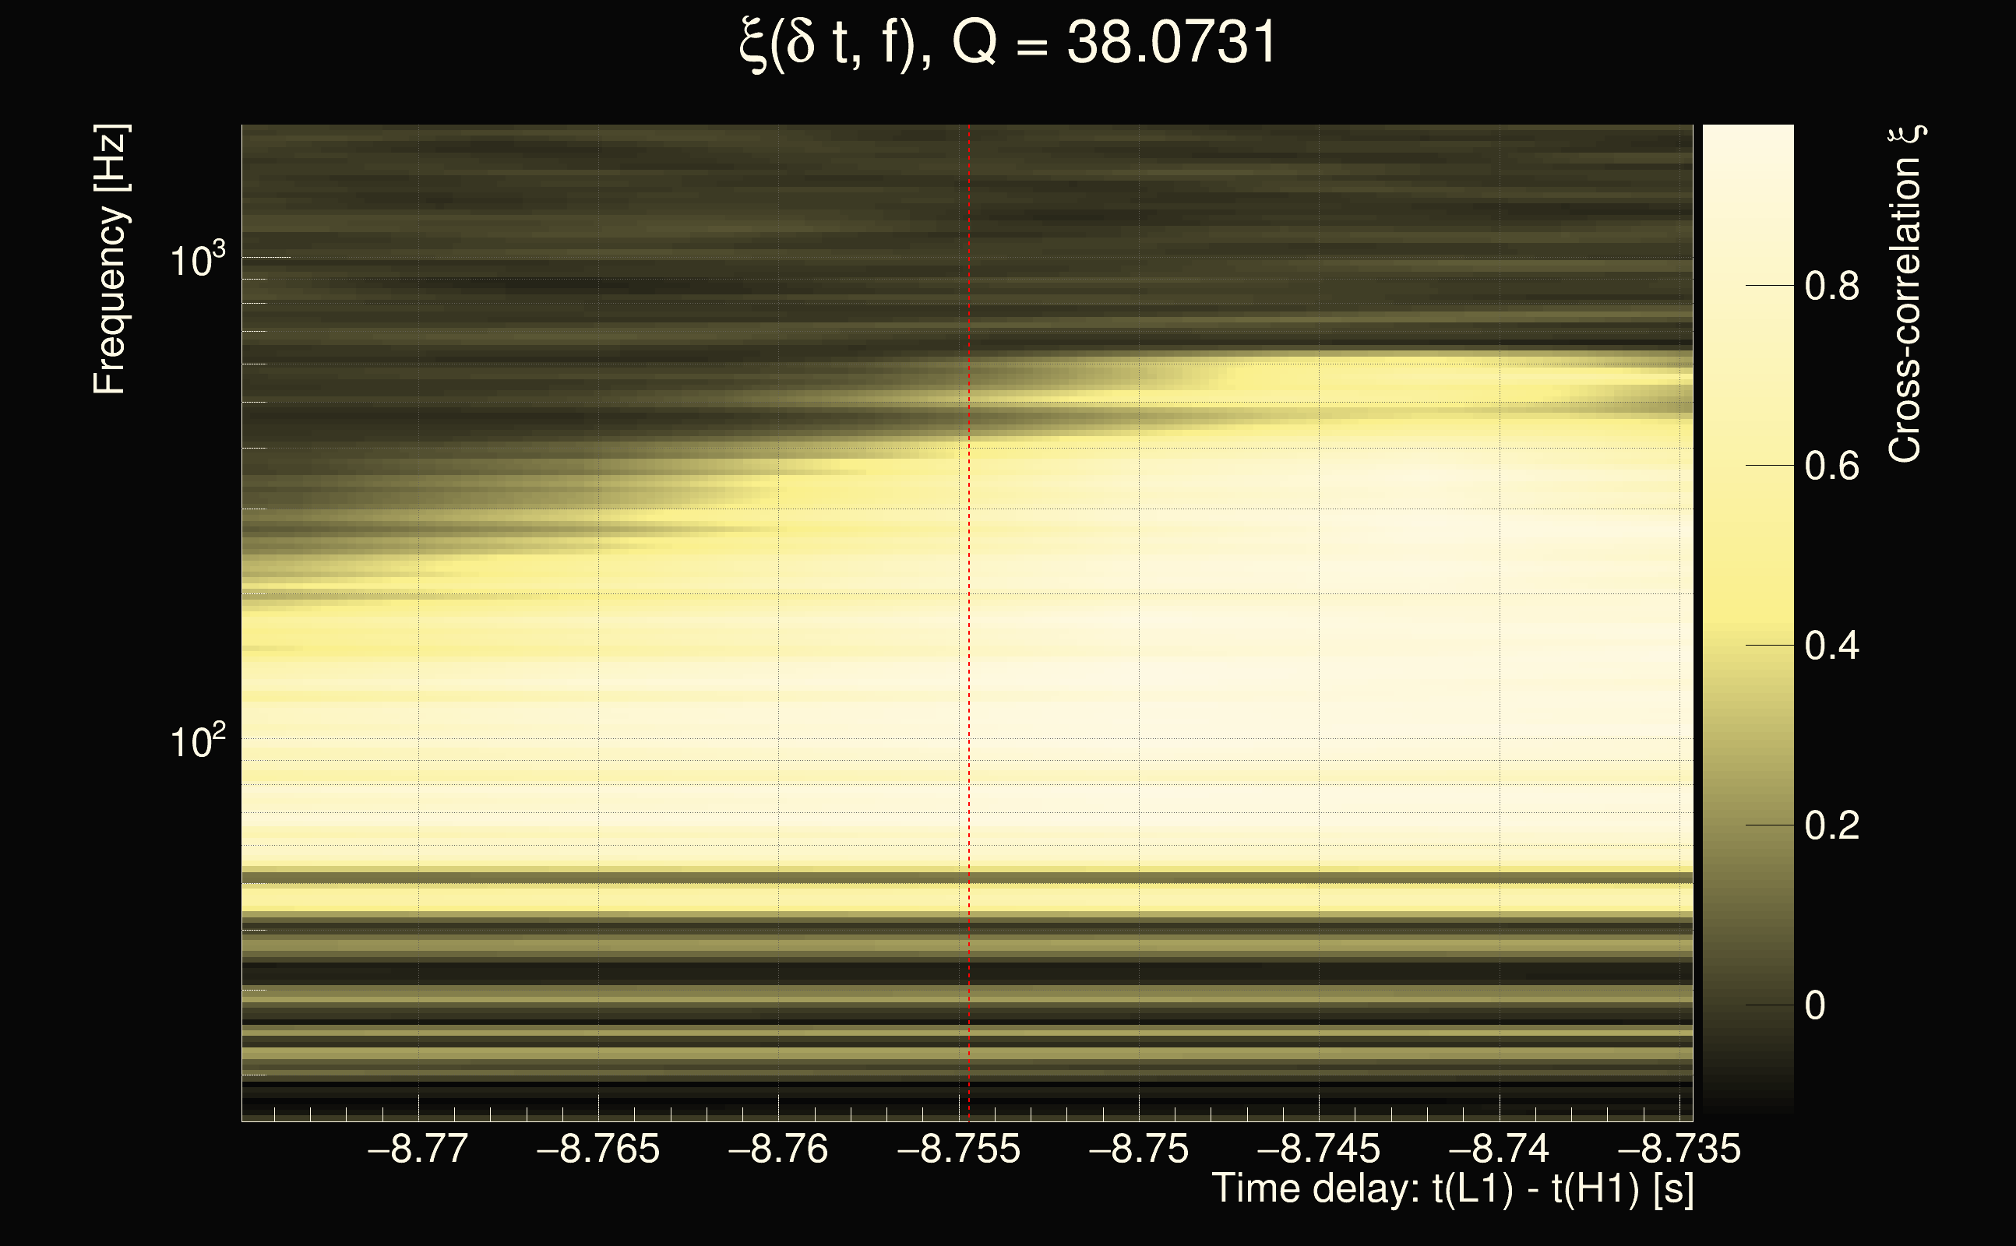Click the plot title showing Q = 38.0731

(1007, 43)
